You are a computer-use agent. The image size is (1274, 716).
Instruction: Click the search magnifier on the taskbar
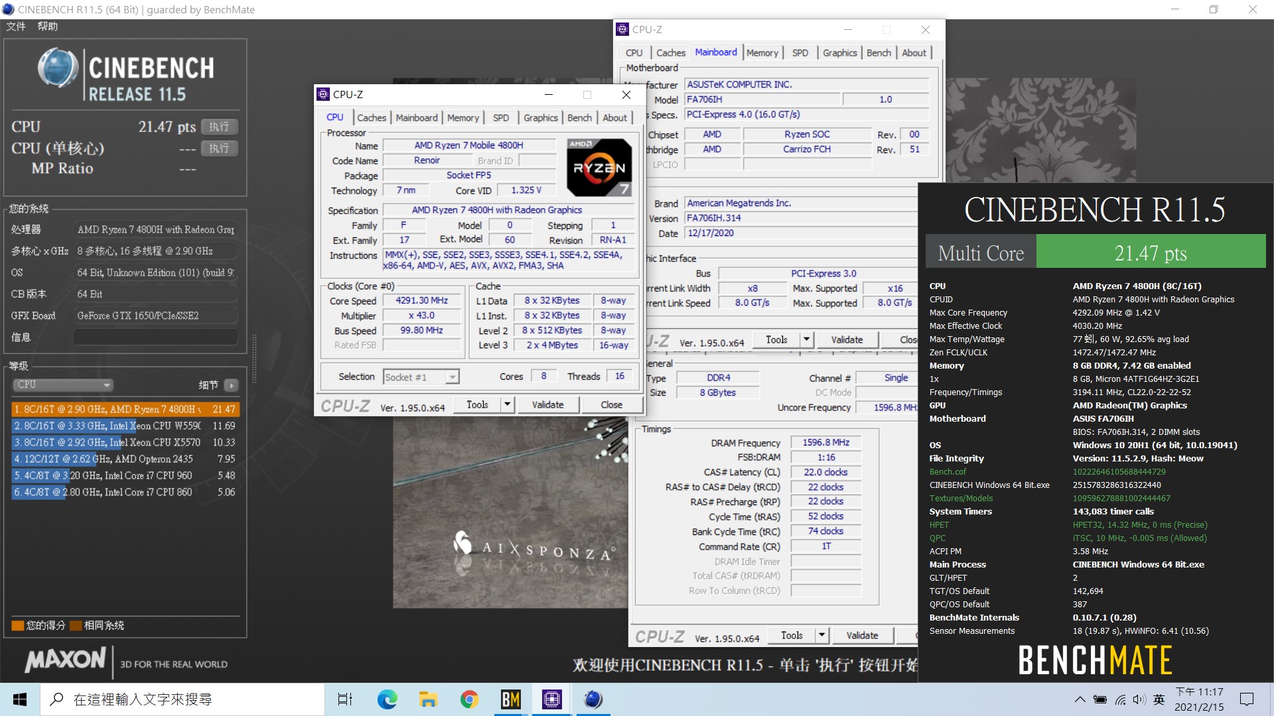tap(58, 699)
